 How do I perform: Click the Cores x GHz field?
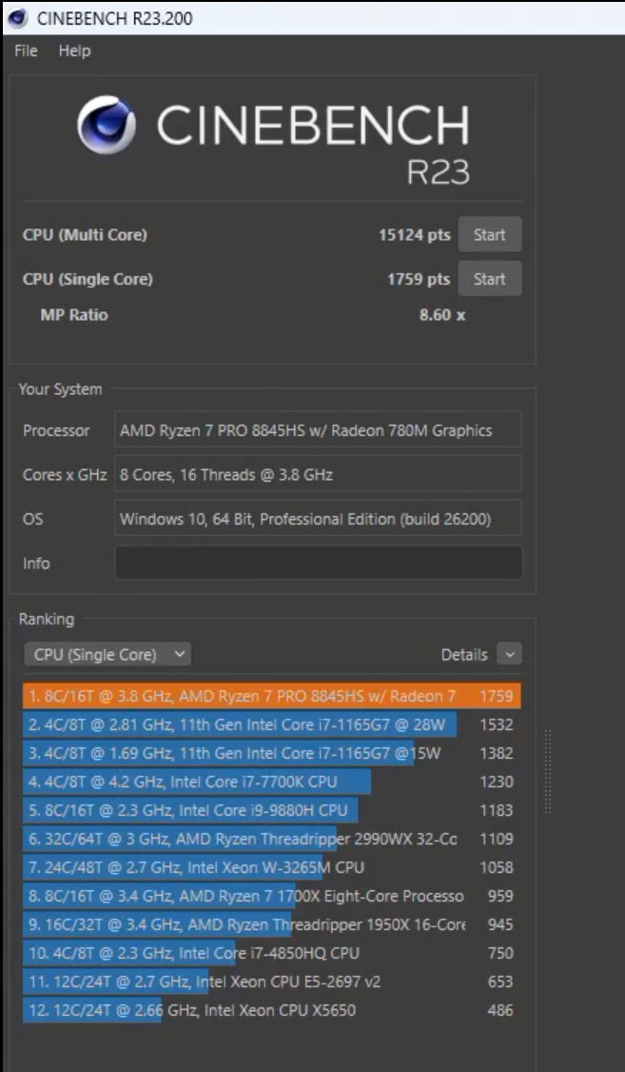pyautogui.click(x=318, y=474)
